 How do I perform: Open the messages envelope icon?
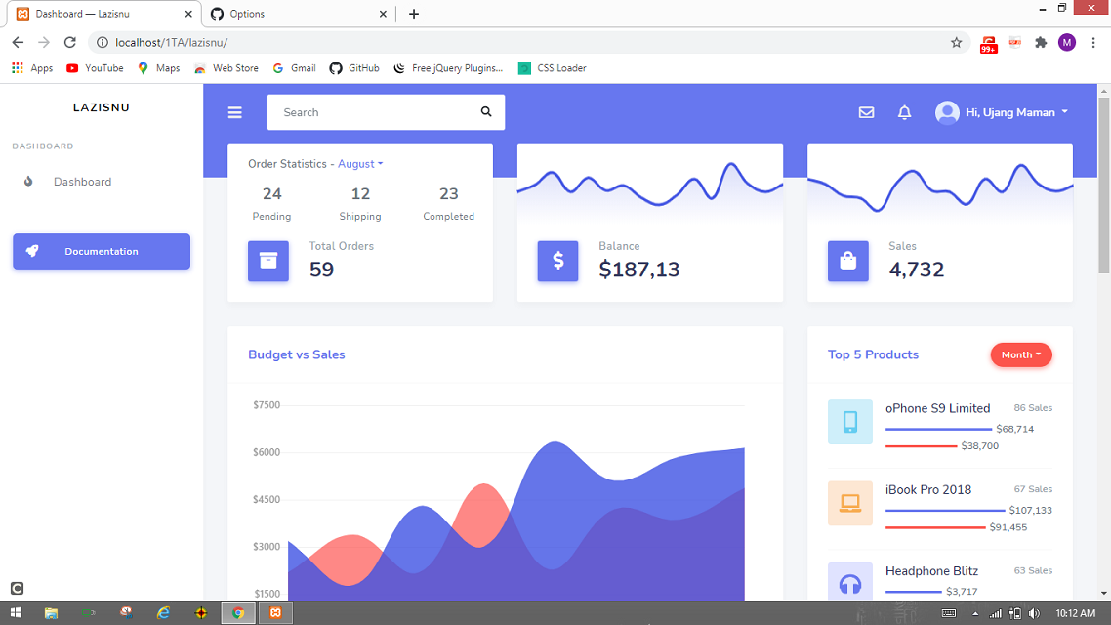(866, 111)
